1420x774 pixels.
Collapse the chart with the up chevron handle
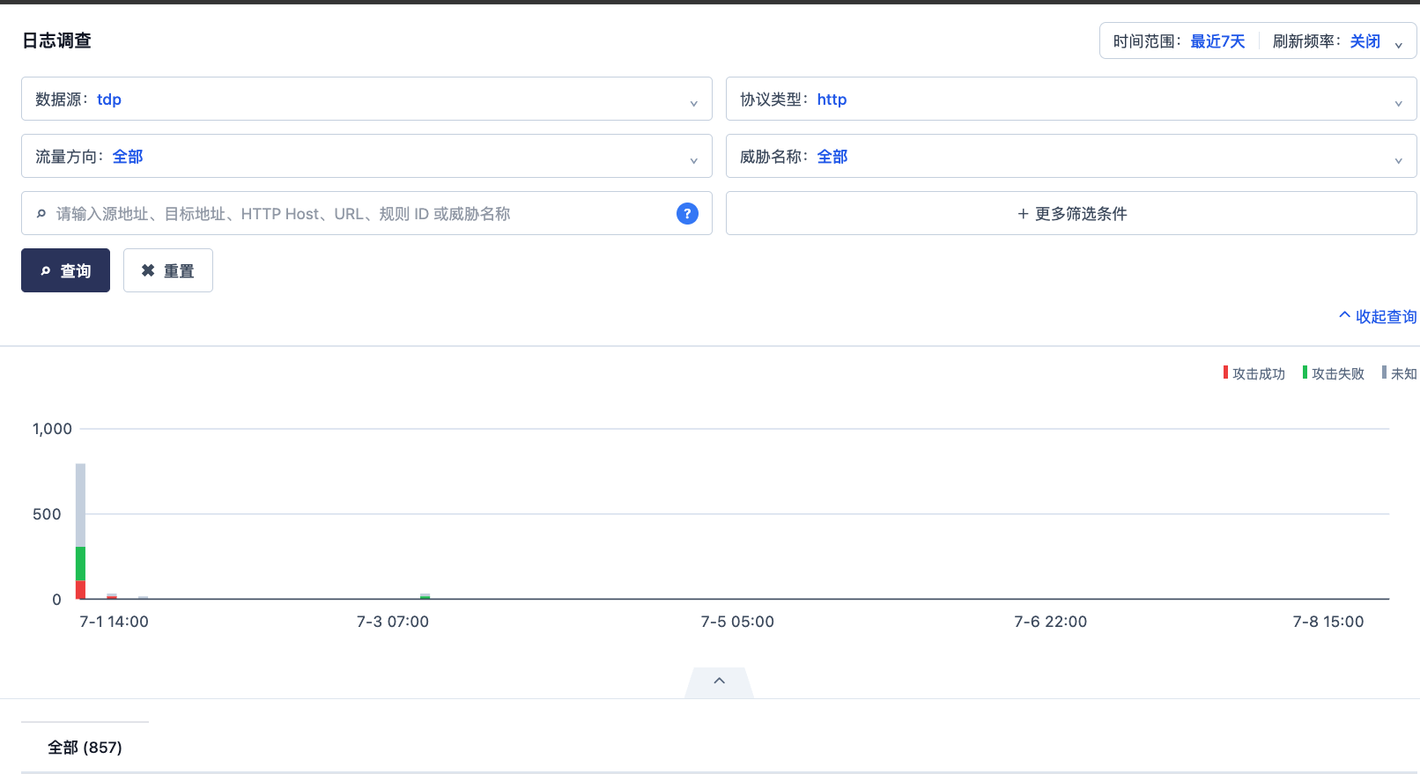point(719,682)
